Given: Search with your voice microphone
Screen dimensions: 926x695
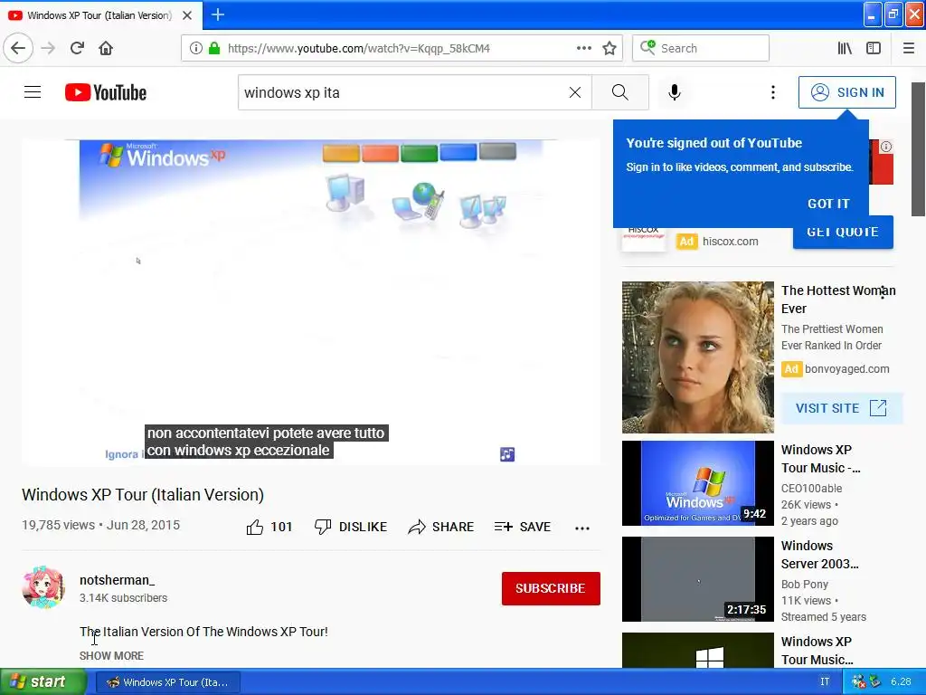Looking at the screenshot, I should tap(675, 92).
